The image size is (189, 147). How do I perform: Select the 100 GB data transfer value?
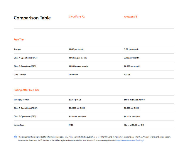[x=127, y=74]
